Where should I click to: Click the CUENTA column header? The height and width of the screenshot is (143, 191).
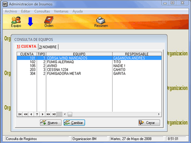(x=27, y=54)
